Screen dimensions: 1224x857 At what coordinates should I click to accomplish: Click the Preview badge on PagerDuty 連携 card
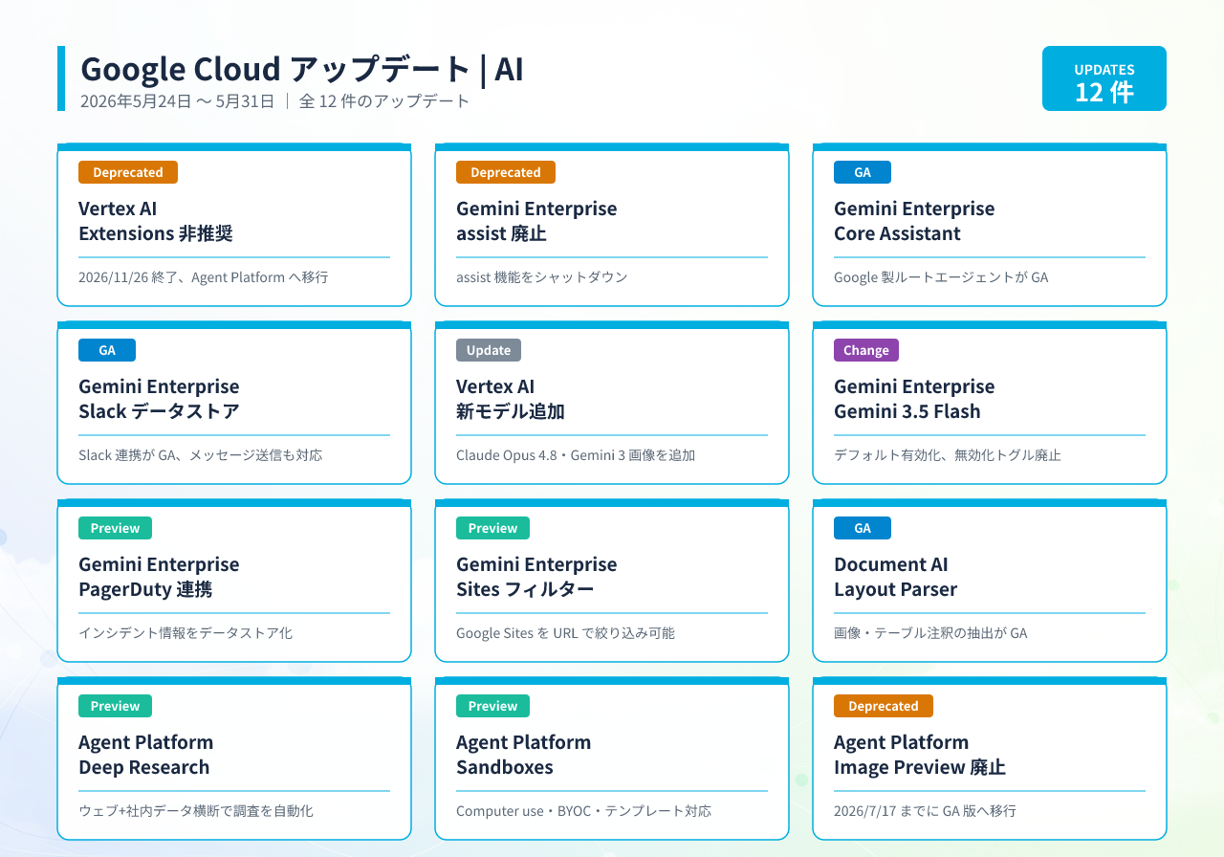coord(115,528)
